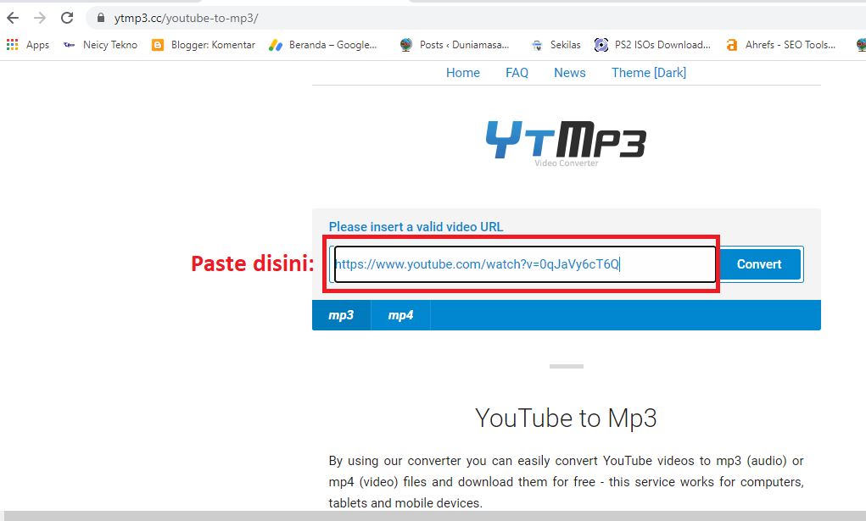
Task: Click the PS2 ISOs Download bookmark icon
Action: (601, 45)
